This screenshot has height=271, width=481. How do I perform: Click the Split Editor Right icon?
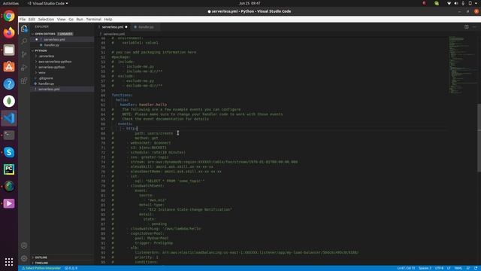coord(466,27)
